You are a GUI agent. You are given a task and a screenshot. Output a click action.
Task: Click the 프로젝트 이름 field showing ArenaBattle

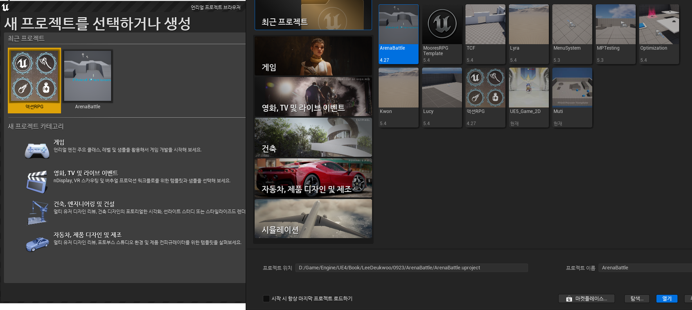tap(645, 268)
